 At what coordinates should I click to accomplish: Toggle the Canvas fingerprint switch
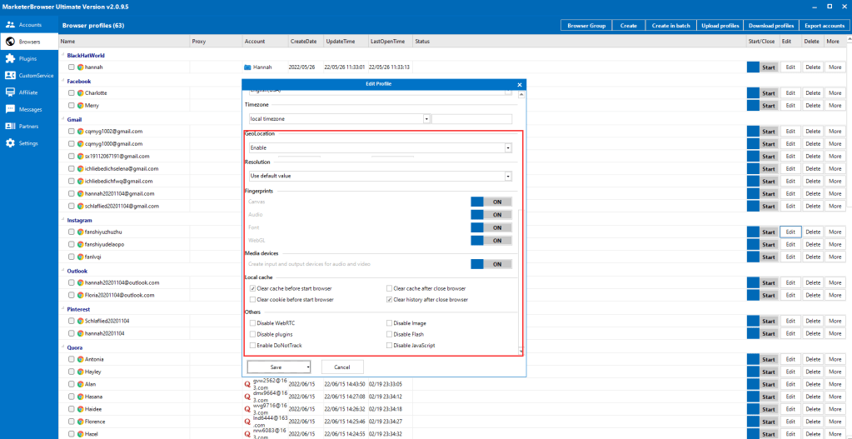coord(491,202)
